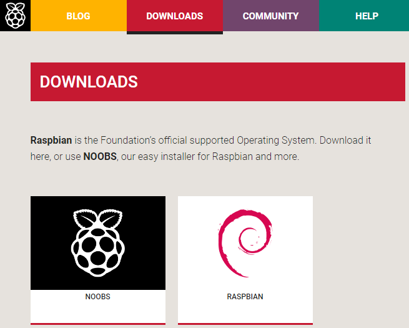The width and height of the screenshot is (409, 328).
Task: Click the bold Raspbian word in description
Action: (51, 141)
